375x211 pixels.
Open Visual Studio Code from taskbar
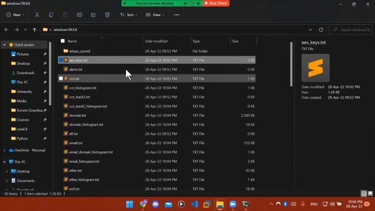194,204
